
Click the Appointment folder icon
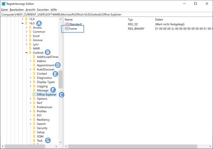coord(34,65)
